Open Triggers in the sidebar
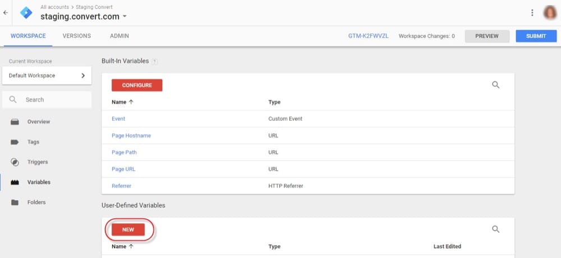Image resolution: width=561 pixels, height=258 pixels. [x=37, y=162]
